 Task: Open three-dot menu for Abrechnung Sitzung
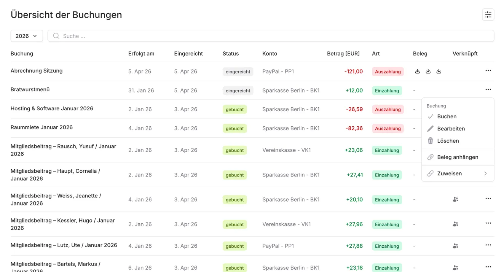click(x=488, y=71)
